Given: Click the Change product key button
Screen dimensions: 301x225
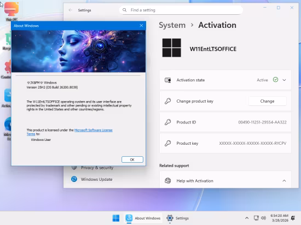Looking at the screenshot, I should click(x=267, y=101).
